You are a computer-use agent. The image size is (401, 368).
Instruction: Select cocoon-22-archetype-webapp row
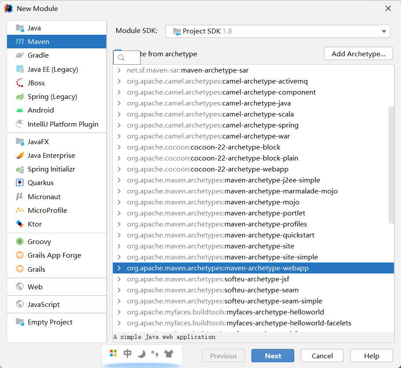point(253,169)
